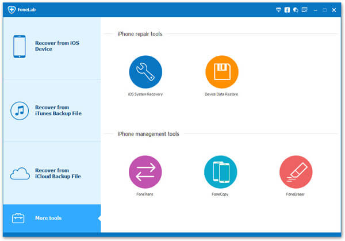The height and width of the screenshot is (241, 345).
Task: Click the FoneEraser text label
Action: tap(296, 194)
